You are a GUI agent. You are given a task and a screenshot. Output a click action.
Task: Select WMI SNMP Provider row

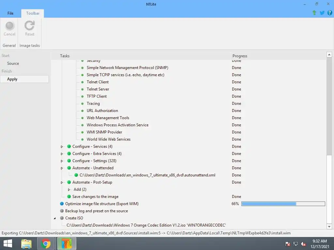(x=104, y=132)
